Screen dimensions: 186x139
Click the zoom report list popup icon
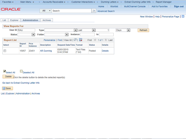pyautogui.click(x=75, y=40)
